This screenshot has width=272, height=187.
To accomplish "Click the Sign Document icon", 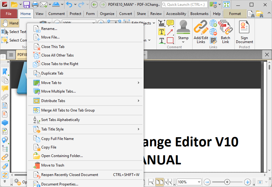I will [x=244, y=31].
